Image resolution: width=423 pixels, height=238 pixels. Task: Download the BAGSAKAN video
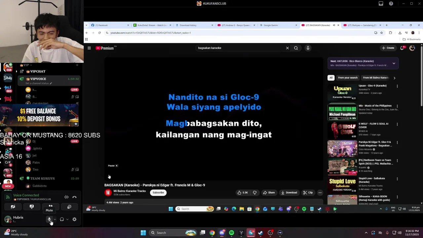pyautogui.click(x=289, y=193)
